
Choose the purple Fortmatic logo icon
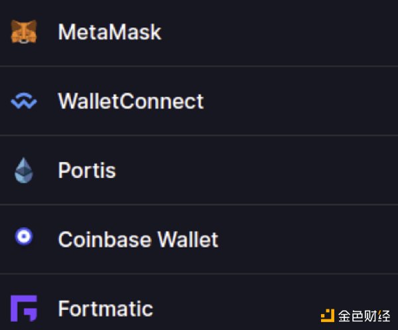coord(24,308)
